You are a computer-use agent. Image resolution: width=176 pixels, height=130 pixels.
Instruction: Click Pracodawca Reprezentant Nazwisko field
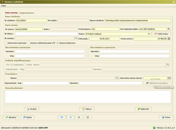pyautogui.click(x=111, y=83)
